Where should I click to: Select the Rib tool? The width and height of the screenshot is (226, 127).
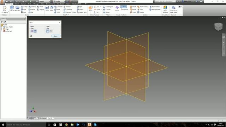click(31, 12)
